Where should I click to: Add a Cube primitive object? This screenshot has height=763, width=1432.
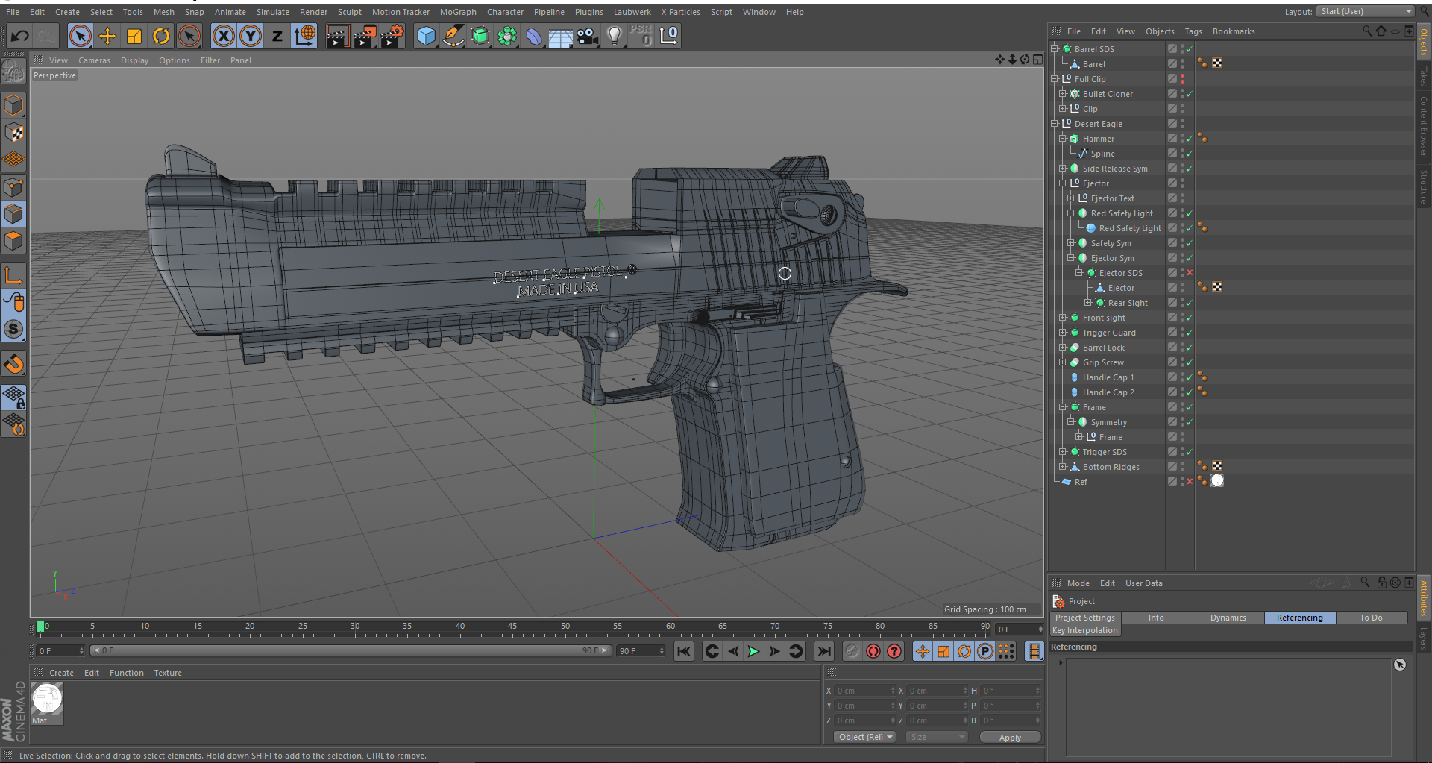pos(426,36)
